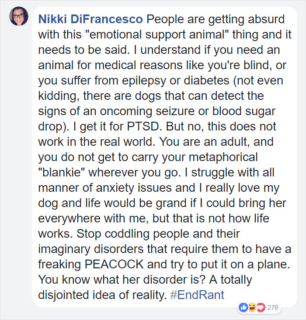306x320 pixels.
Task: Click the quoted word "blankie"
Action: click(x=62, y=172)
